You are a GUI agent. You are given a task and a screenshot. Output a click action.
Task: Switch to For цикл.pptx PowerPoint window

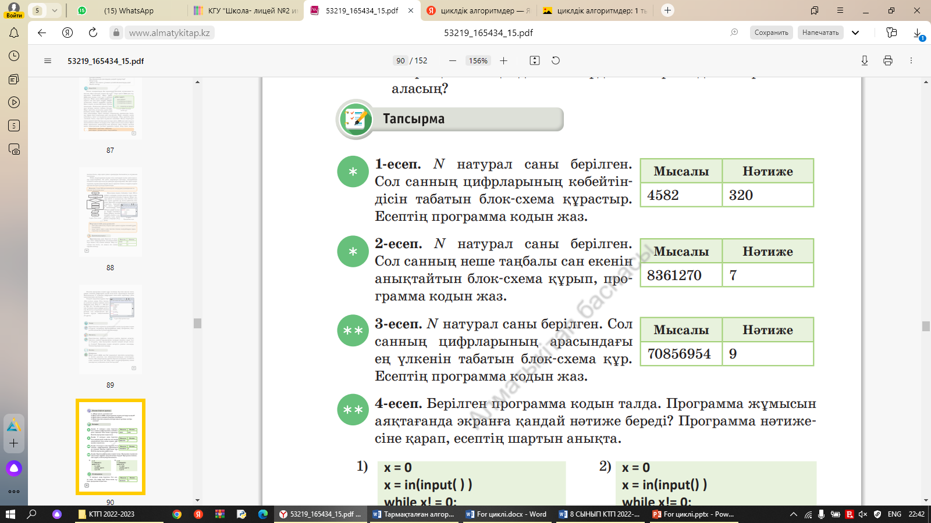pos(694,514)
